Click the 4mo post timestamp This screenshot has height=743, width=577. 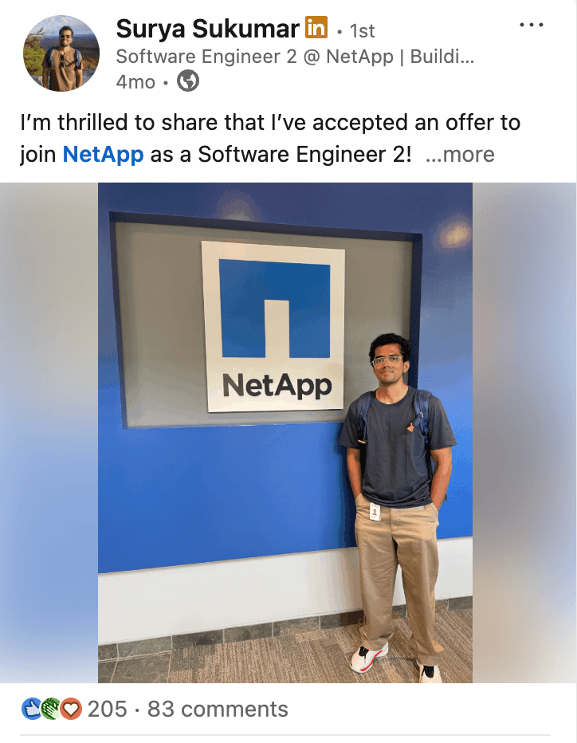(x=135, y=82)
